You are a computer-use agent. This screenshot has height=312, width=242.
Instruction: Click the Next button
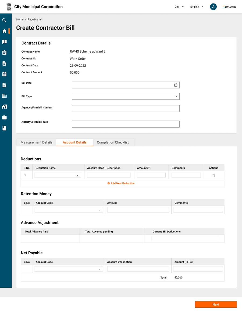click(216, 304)
